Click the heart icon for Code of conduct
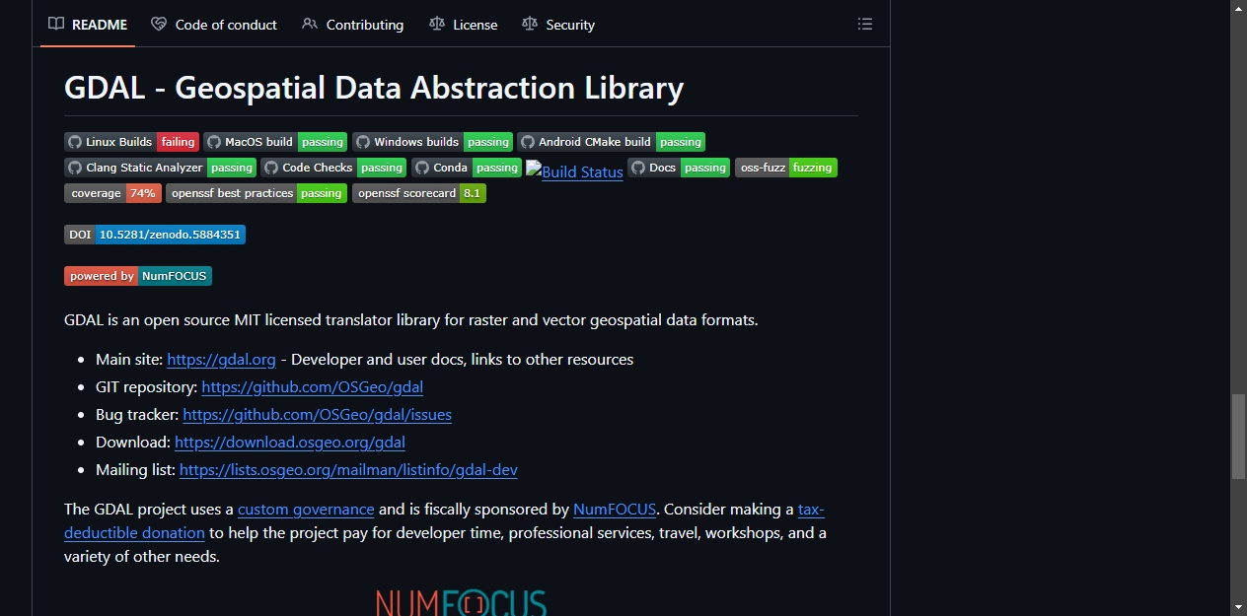This screenshot has height=616, width=1247. (x=159, y=24)
